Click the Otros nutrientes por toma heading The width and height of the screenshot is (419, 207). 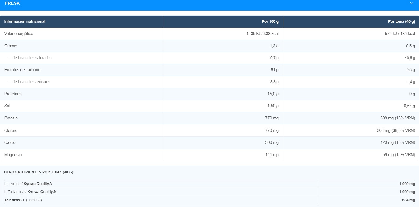click(39, 172)
